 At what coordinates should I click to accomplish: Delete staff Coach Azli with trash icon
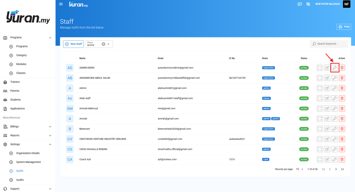coord(342,160)
